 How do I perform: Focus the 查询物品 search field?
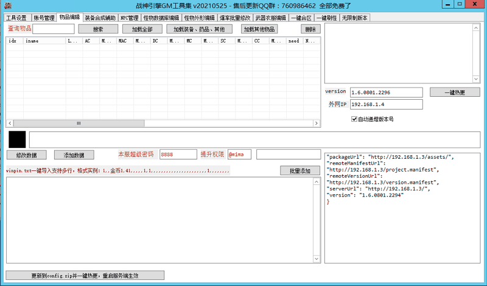(54, 29)
